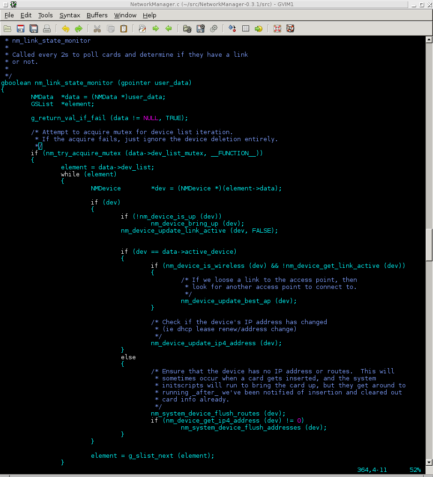Viewport: 433px width, 477px height.
Task: Click the scrollbar down arrow
Action: coord(429,462)
